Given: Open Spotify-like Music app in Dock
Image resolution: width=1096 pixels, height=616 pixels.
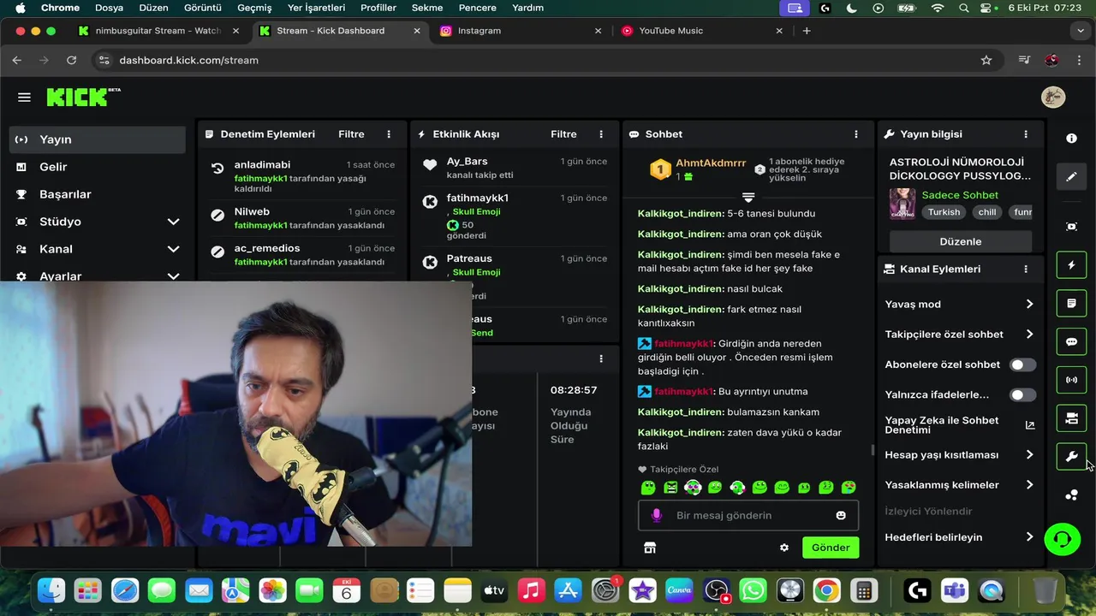Looking at the screenshot, I should pyautogui.click(x=531, y=590).
